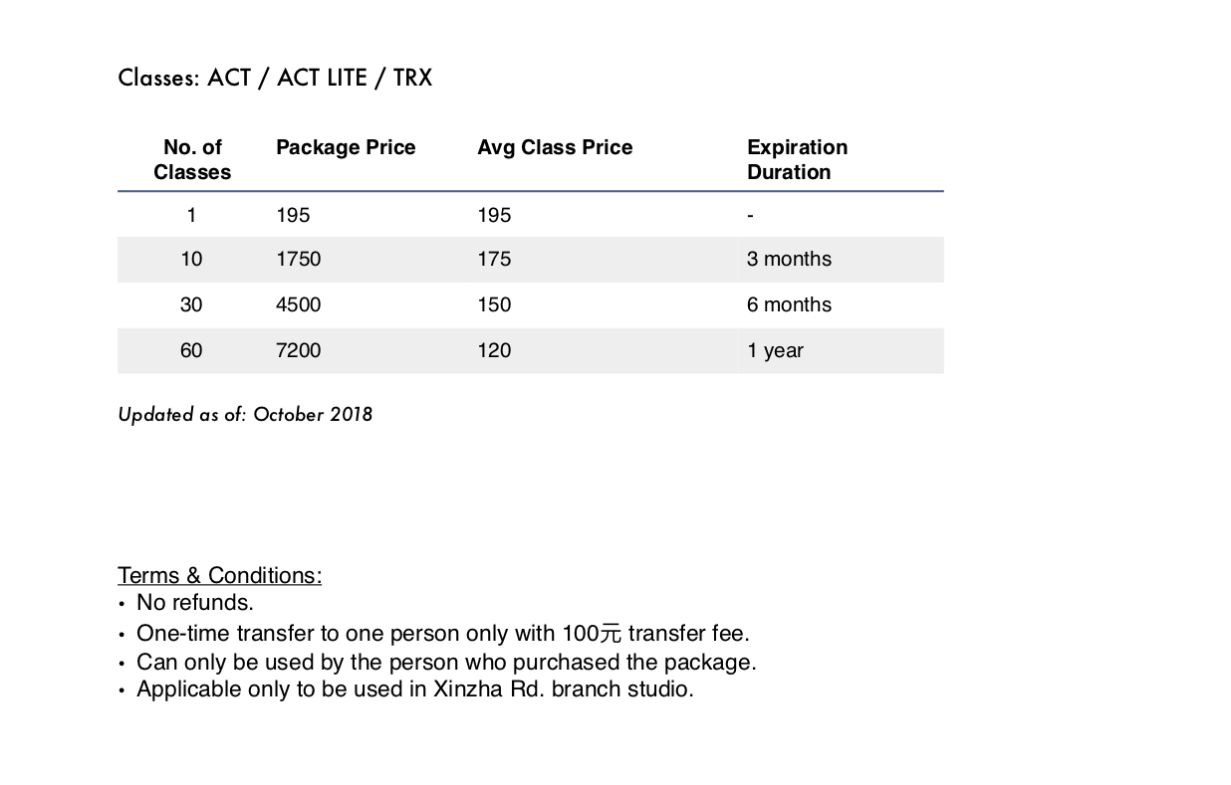Click the average class price 175
The image size is (1231, 785).
tap(494, 260)
